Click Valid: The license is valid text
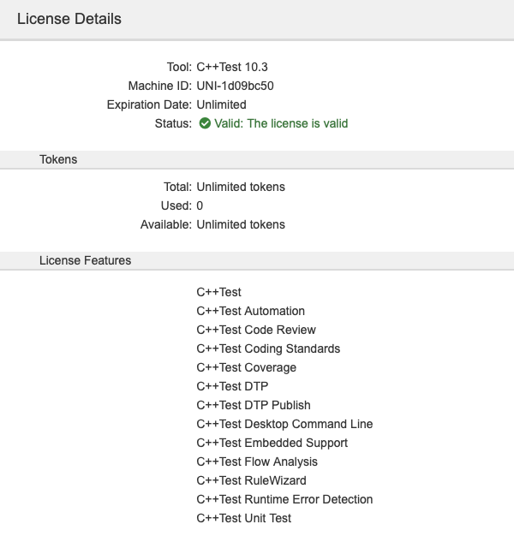The height and width of the screenshot is (548, 514). (281, 123)
